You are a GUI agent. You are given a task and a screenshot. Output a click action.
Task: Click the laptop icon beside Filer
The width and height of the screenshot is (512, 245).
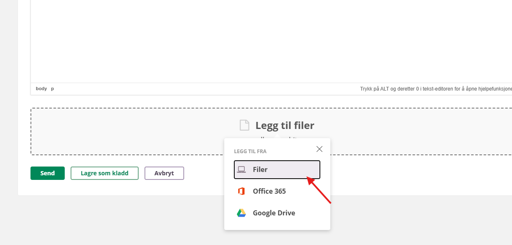(x=241, y=169)
